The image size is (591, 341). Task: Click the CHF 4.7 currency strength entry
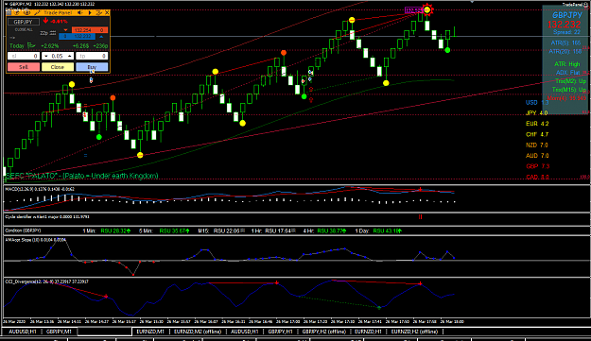(537, 134)
